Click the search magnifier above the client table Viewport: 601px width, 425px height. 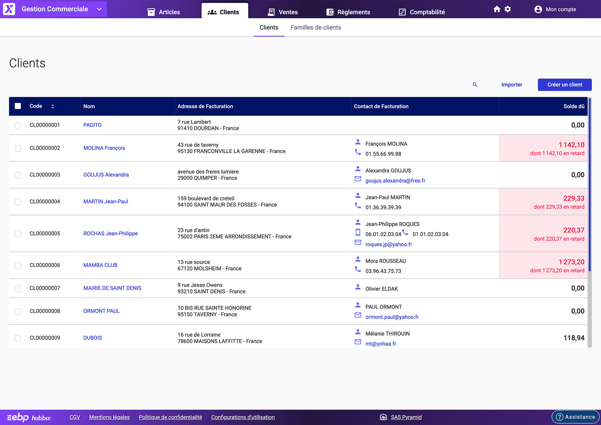tap(475, 85)
